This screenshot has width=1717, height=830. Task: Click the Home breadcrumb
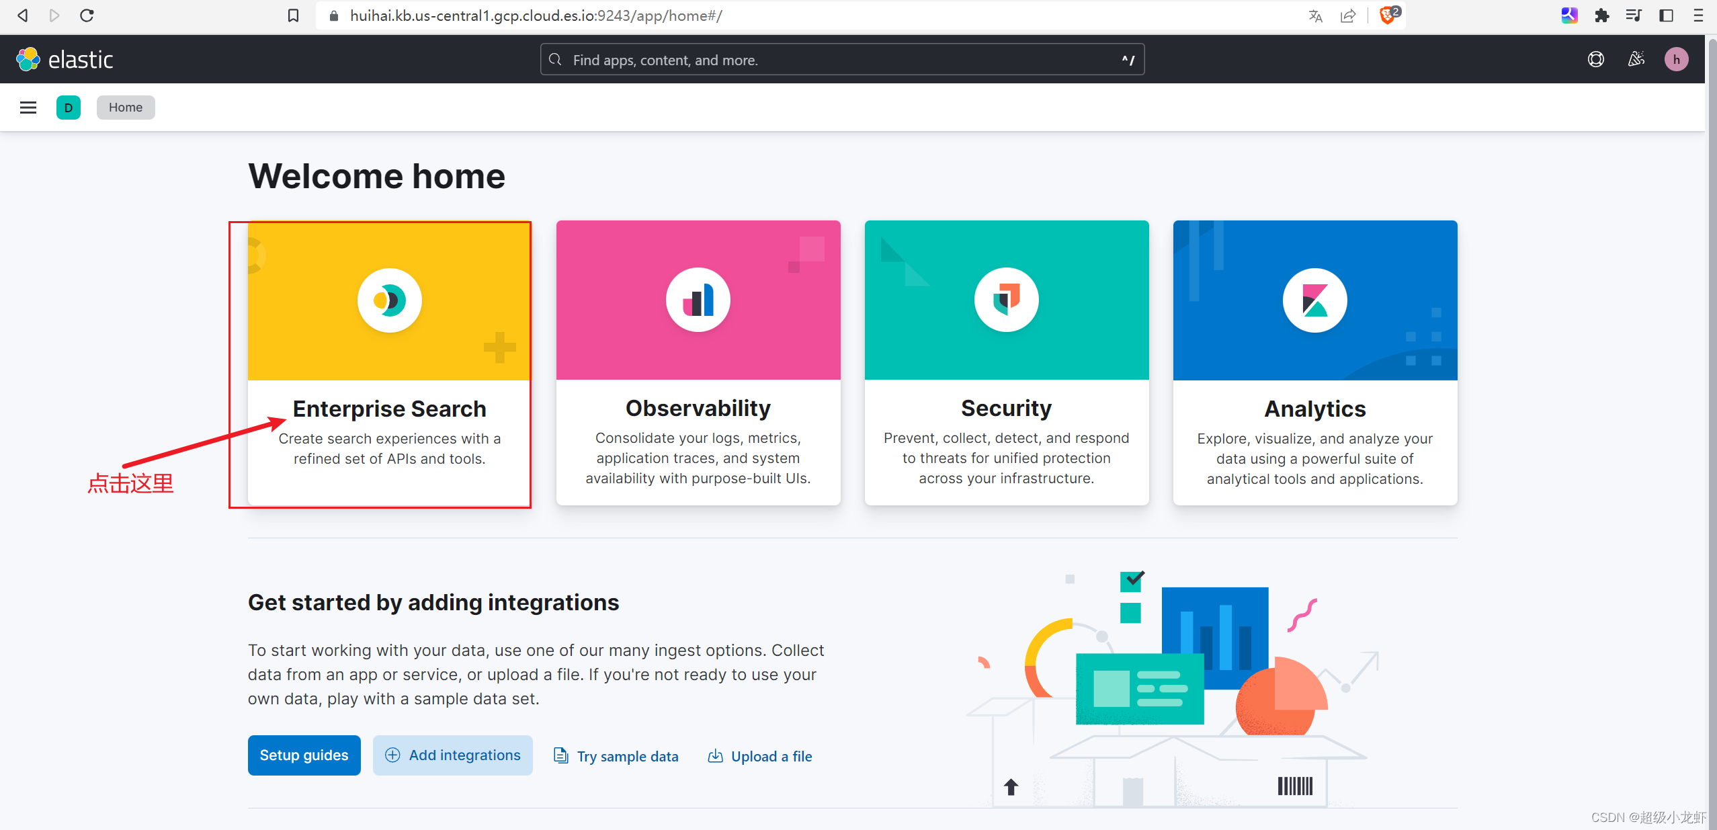(x=126, y=108)
